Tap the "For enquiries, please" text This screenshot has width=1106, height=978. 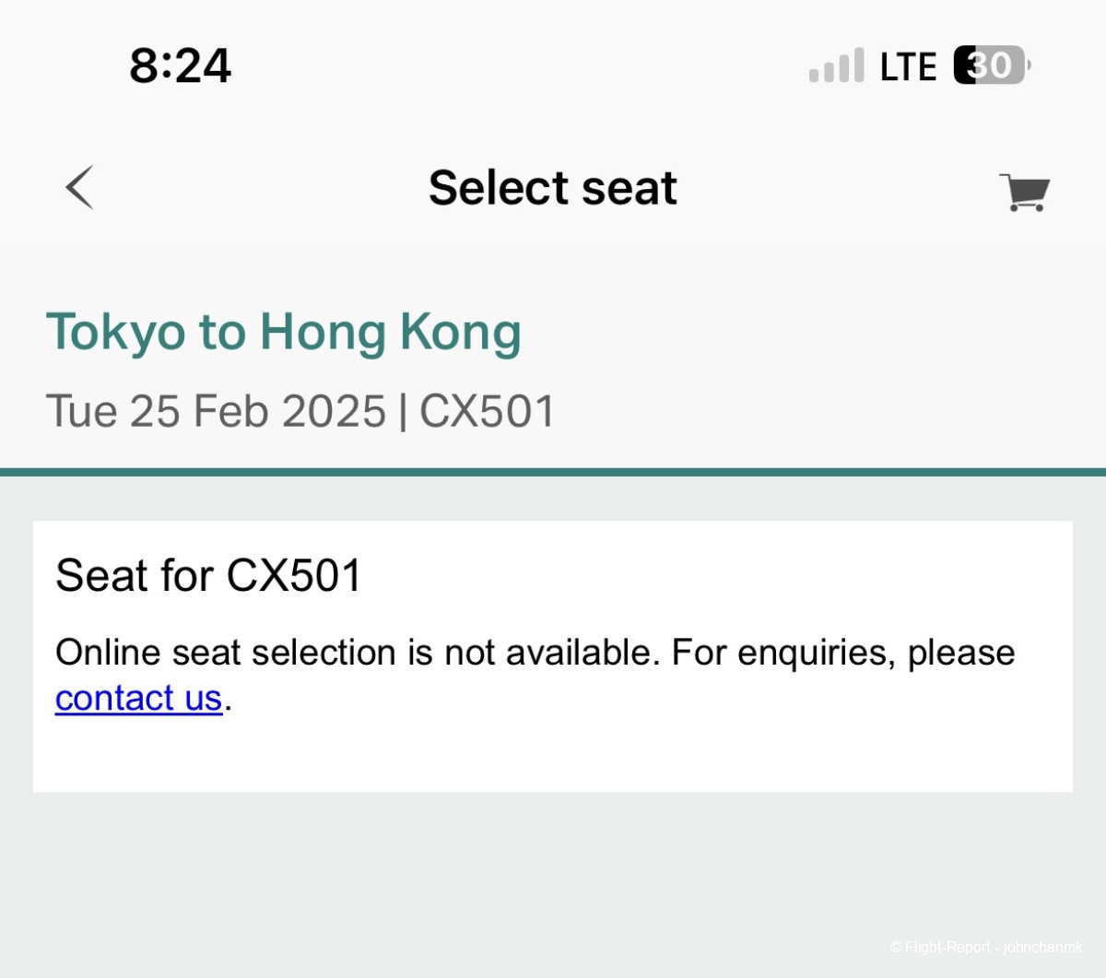pyautogui.click(x=842, y=653)
